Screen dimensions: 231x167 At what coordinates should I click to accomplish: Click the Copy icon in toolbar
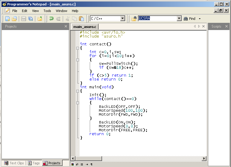point(75,19)
